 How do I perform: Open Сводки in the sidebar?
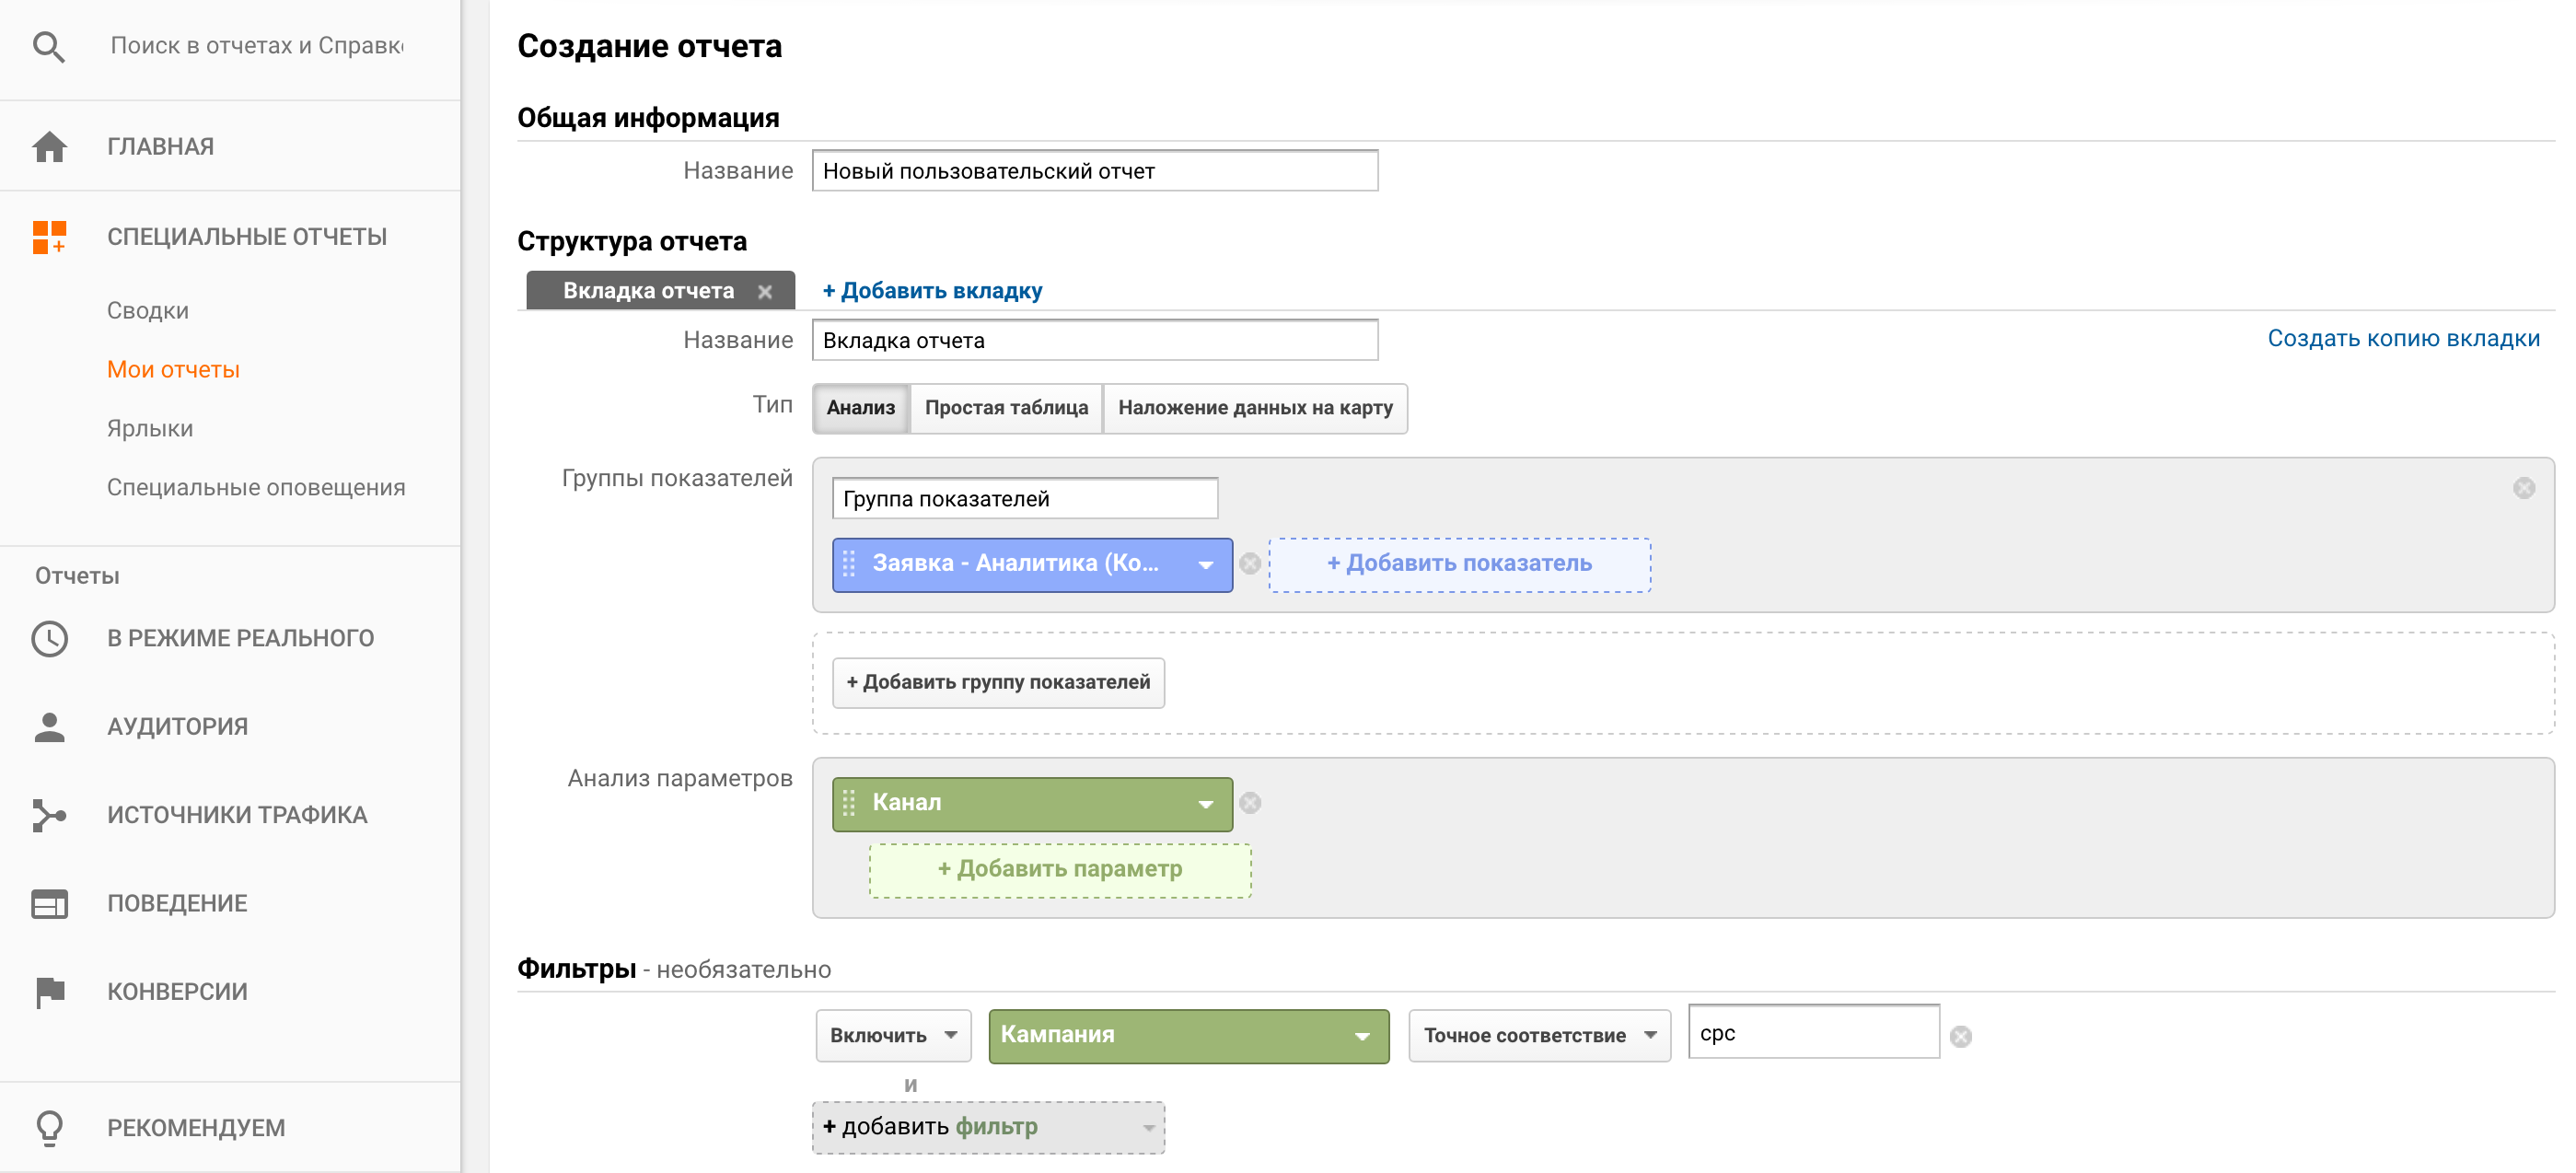(148, 311)
